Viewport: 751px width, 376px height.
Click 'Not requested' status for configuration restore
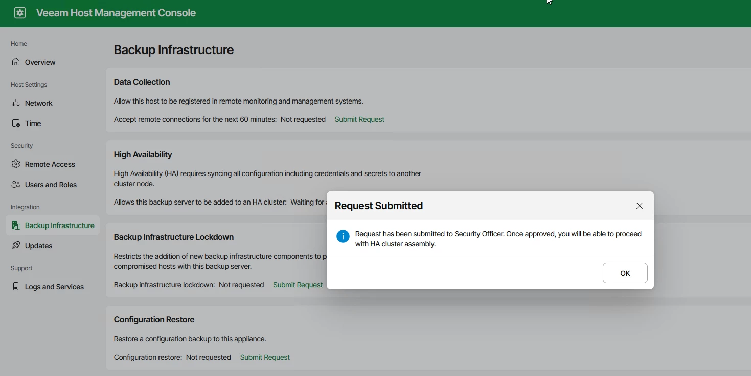(x=209, y=357)
